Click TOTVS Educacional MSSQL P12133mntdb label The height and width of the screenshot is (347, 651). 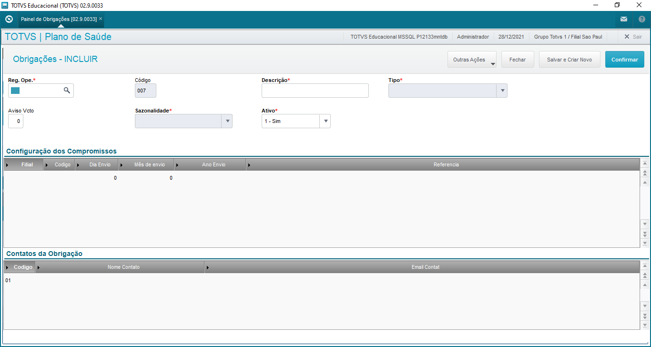(x=399, y=37)
